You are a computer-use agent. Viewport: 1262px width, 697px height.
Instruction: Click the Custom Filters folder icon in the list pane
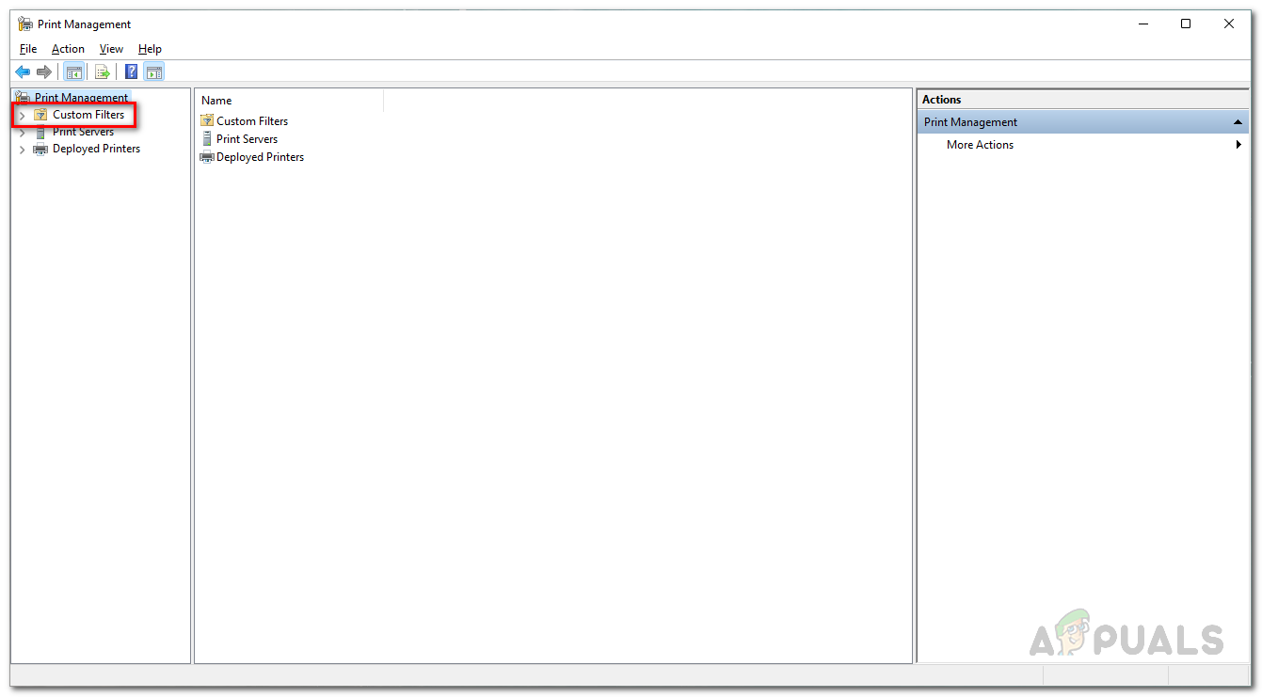207,120
